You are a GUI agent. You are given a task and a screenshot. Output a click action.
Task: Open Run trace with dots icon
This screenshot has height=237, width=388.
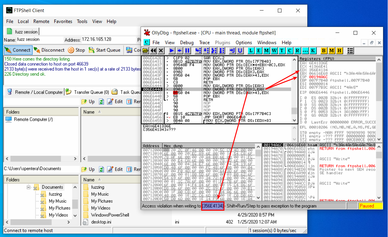(x=305, y=50)
